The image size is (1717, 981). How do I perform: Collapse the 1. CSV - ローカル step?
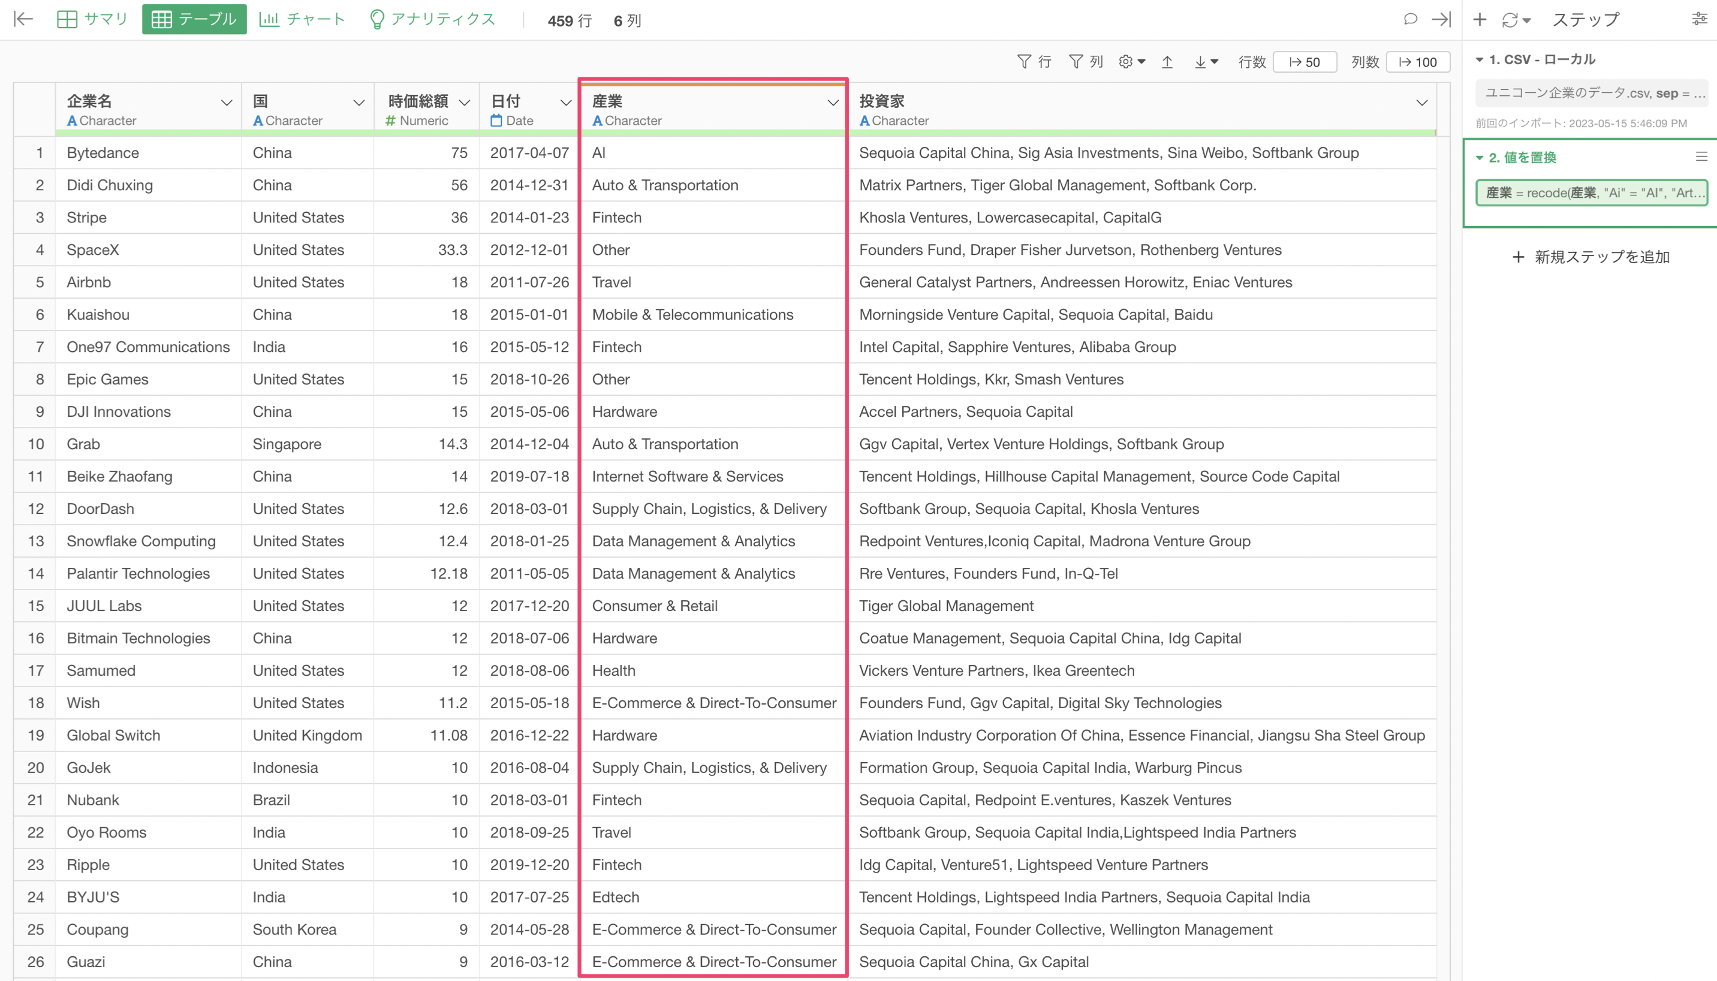(x=1479, y=59)
